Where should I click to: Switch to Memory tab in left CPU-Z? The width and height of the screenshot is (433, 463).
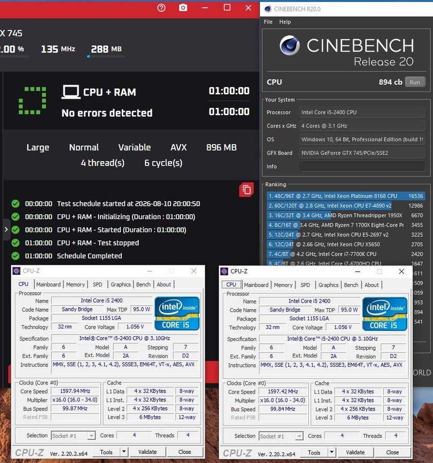[75, 284]
